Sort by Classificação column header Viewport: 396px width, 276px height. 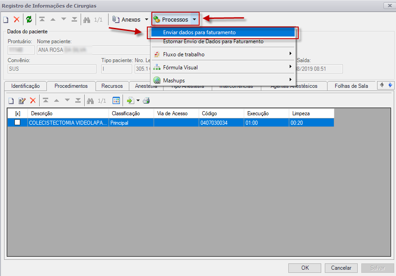coord(132,113)
